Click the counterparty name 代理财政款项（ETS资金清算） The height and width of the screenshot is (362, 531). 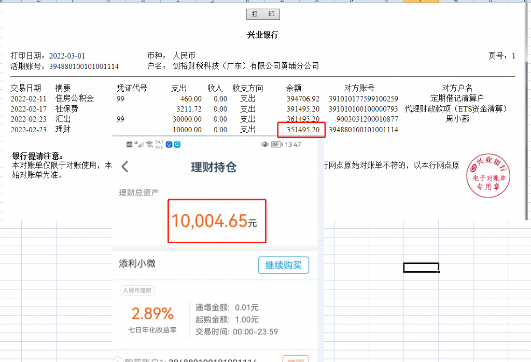[x=457, y=109]
